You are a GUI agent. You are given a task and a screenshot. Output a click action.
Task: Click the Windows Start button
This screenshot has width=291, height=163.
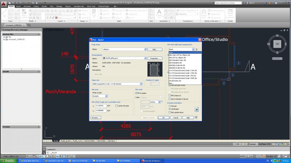pos(9,161)
